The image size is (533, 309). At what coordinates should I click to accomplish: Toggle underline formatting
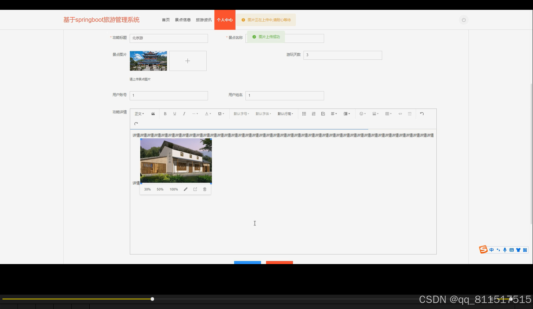click(x=174, y=114)
